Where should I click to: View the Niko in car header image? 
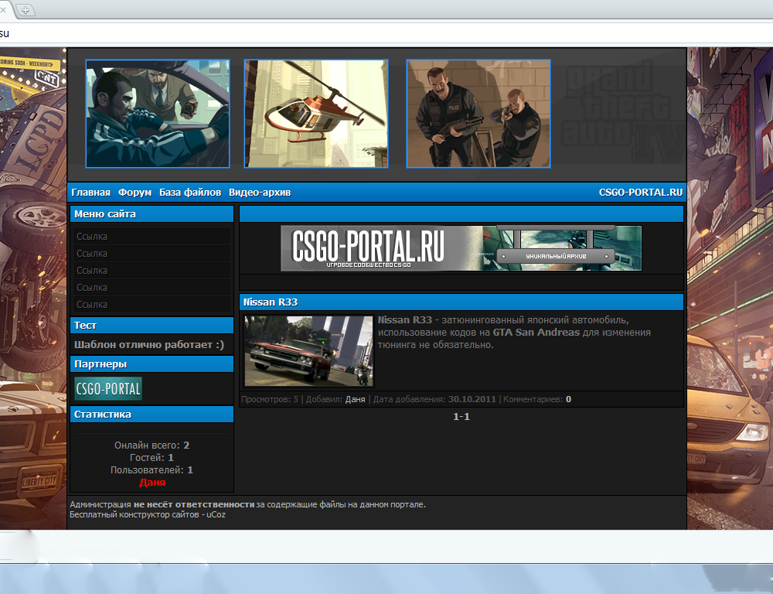(x=158, y=114)
